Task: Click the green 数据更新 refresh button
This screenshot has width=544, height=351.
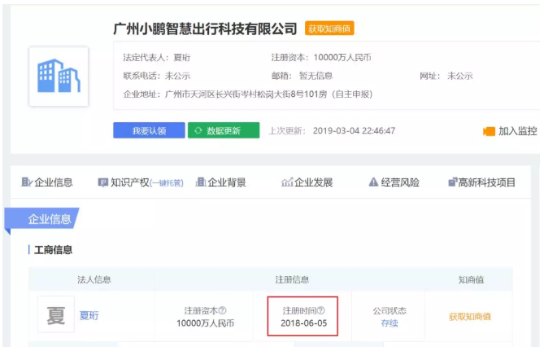Action: (x=224, y=130)
